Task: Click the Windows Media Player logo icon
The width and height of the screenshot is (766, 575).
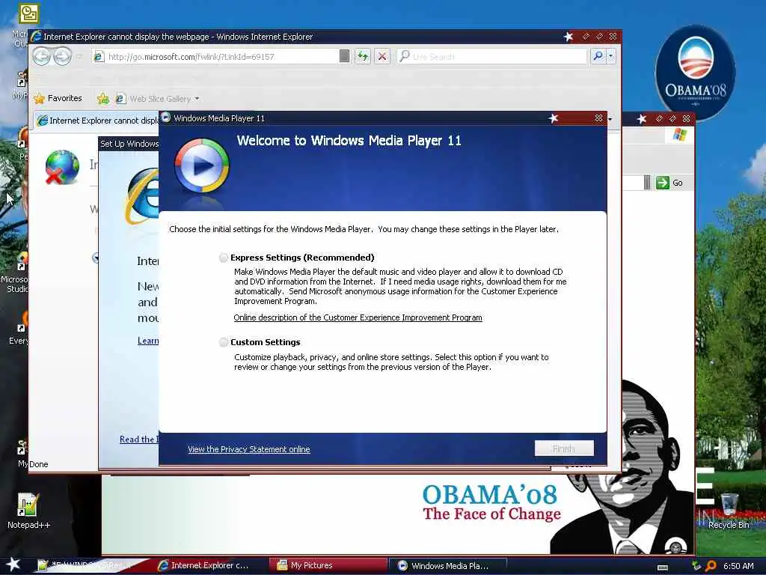Action: [x=202, y=165]
